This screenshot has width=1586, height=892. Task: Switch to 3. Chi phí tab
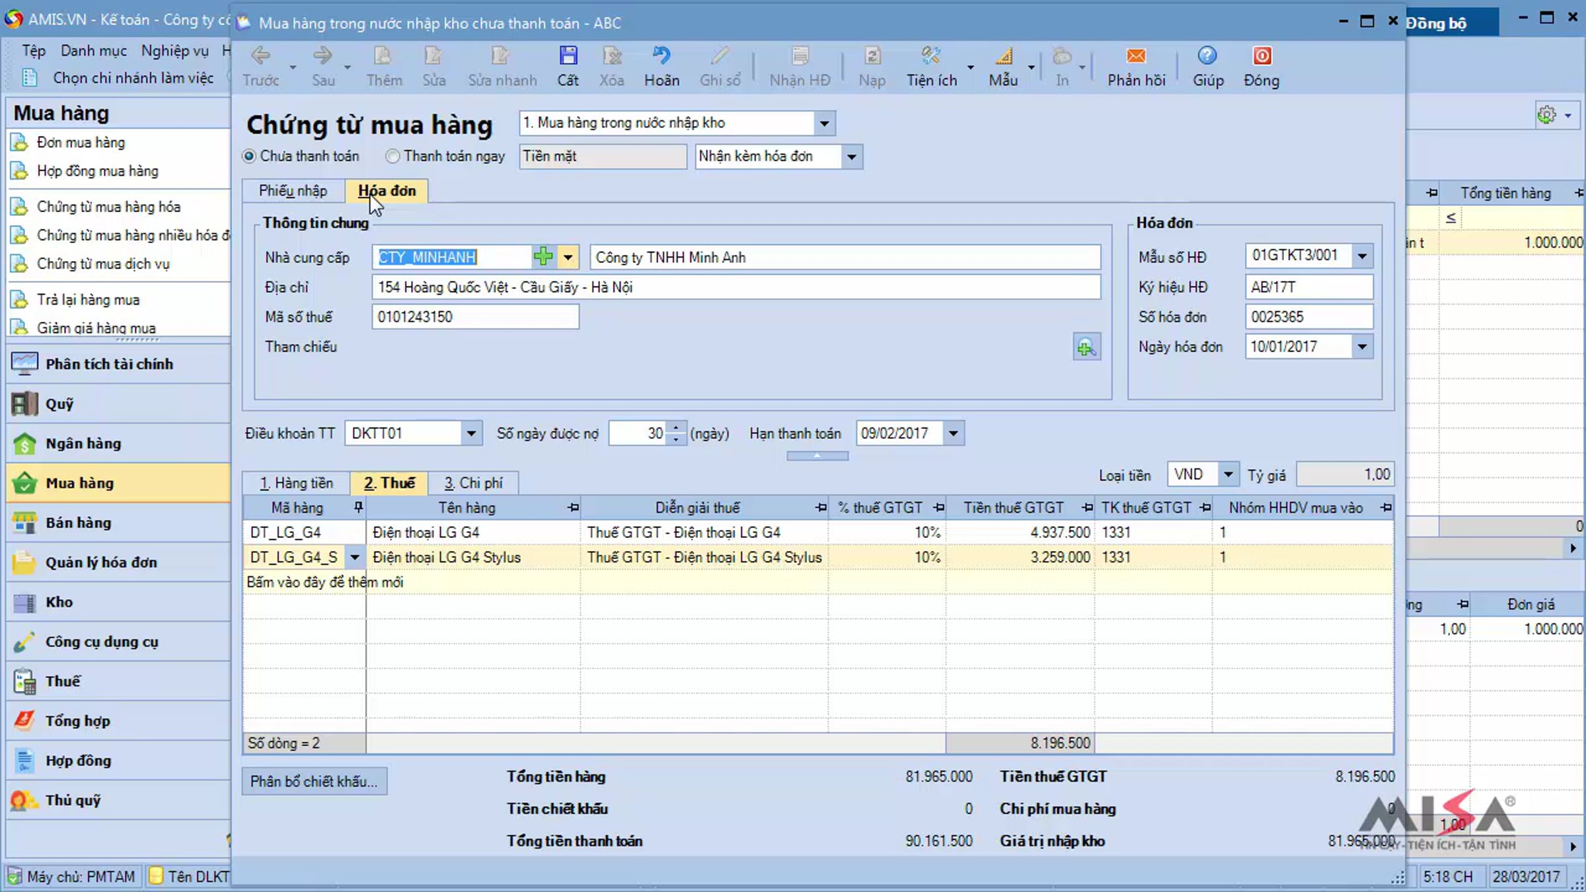473,484
